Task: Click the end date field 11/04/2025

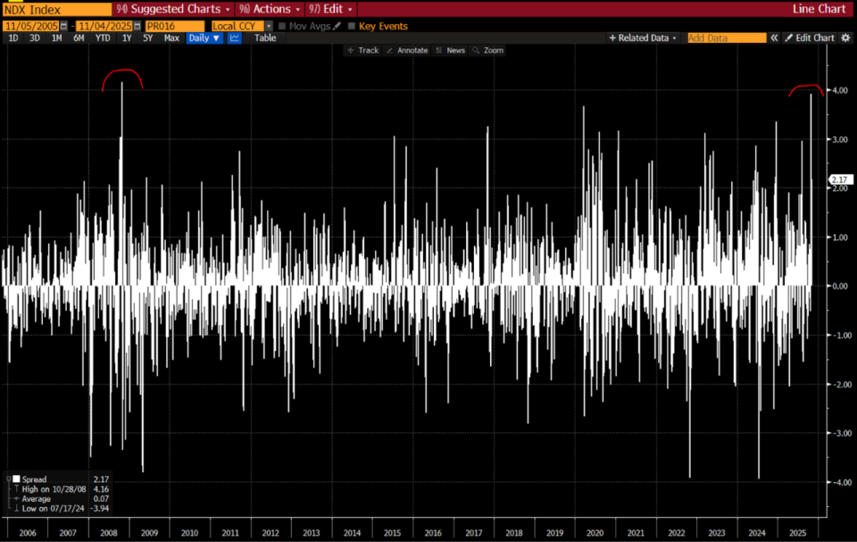Action: 104,26
